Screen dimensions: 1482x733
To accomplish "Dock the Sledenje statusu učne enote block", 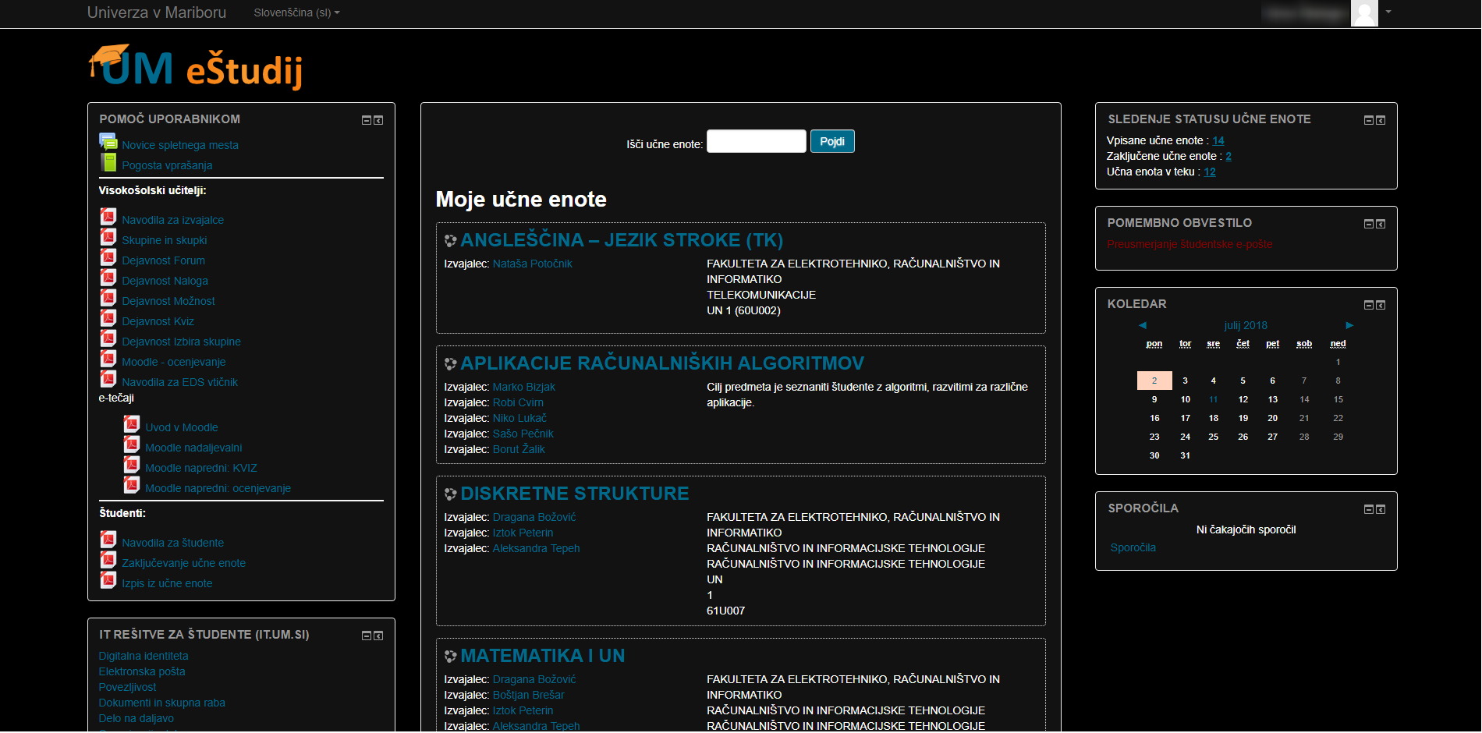I will [1381, 120].
